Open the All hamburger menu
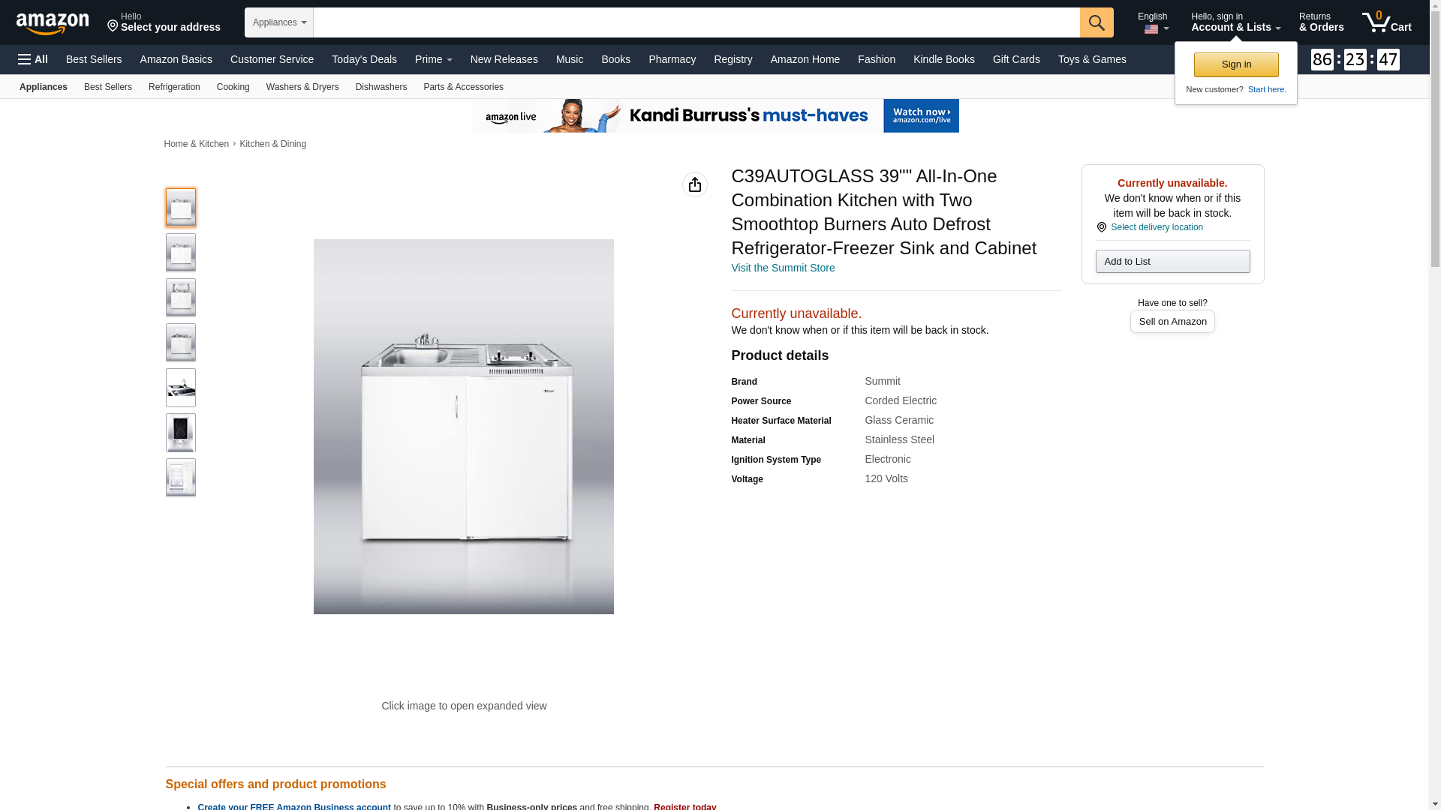The image size is (1441, 810). coord(33,59)
